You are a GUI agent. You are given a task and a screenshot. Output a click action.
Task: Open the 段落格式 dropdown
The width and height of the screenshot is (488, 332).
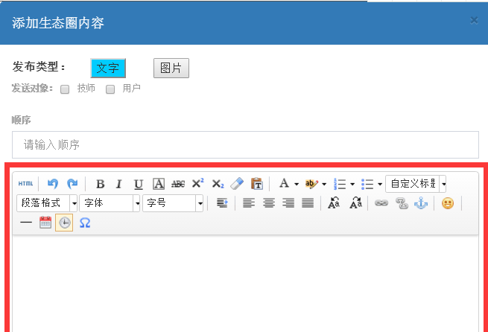[47, 203]
